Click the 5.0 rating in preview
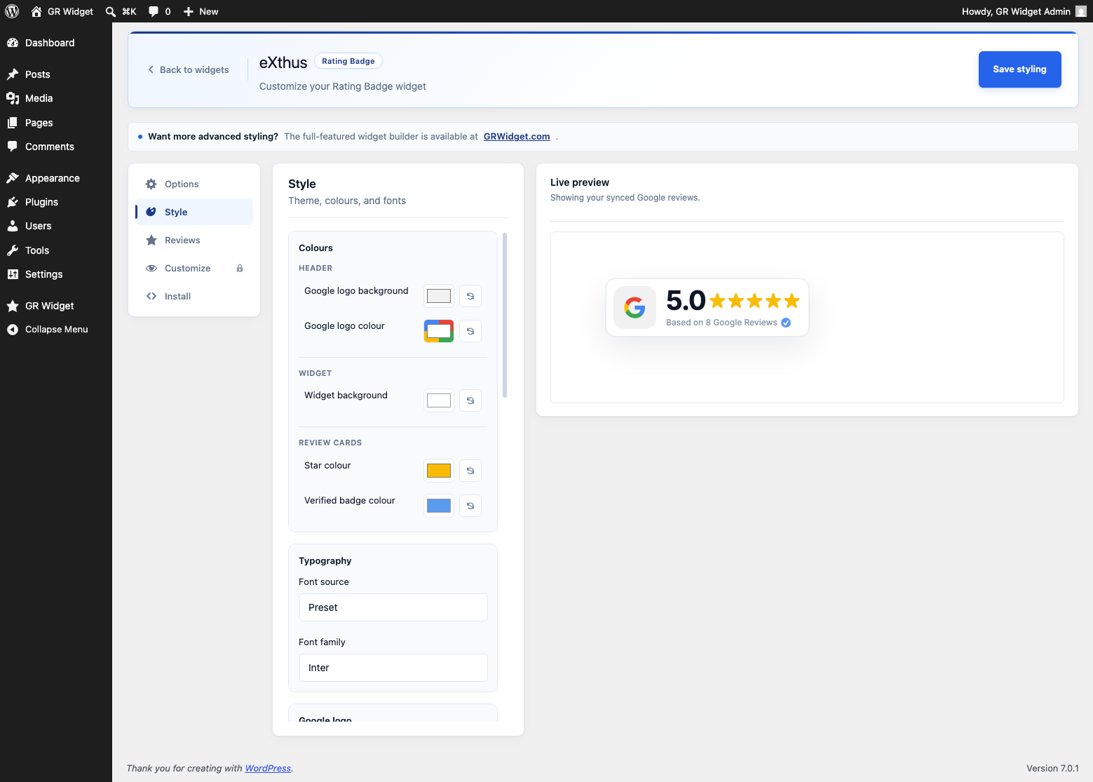 pyautogui.click(x=686, y=300)
